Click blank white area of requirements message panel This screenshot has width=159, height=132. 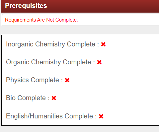click(x=119, y=20)
